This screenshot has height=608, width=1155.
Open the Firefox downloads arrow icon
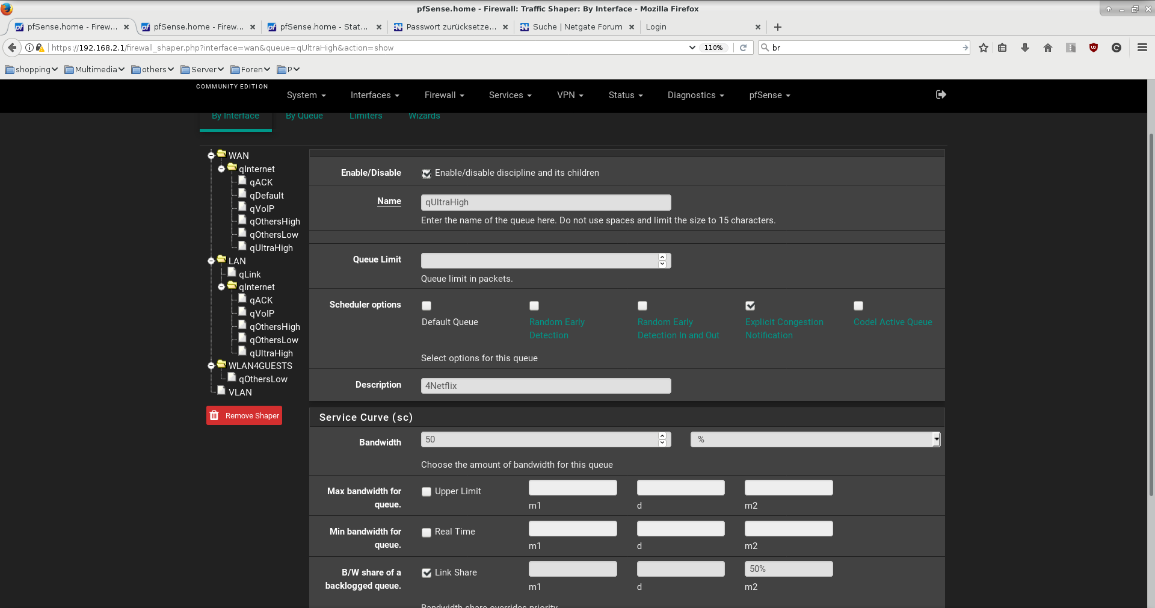coord(1025,48)
